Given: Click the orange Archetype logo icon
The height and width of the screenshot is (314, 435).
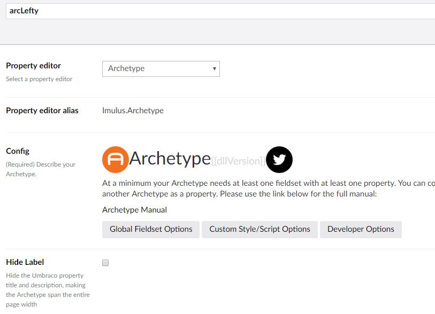Looking at the screenshot, I should pos(115,159).
